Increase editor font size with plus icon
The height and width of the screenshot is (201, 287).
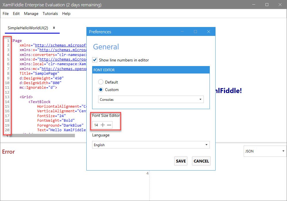(x=103, y=125)
